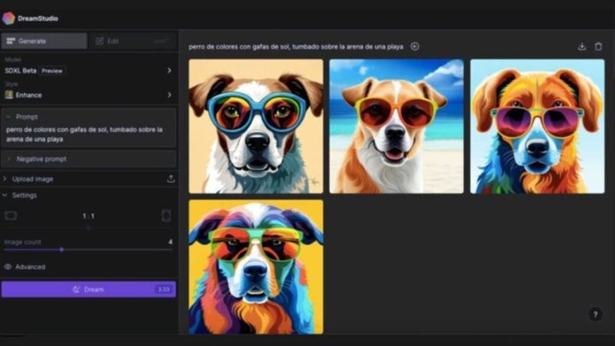This screenshot has height=346, width=615.
Task: Download the generated image batch
Action: click(x=582, y=46)
